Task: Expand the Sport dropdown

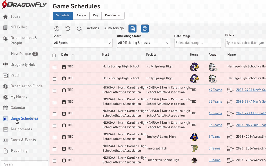Action: click(82, 43)
